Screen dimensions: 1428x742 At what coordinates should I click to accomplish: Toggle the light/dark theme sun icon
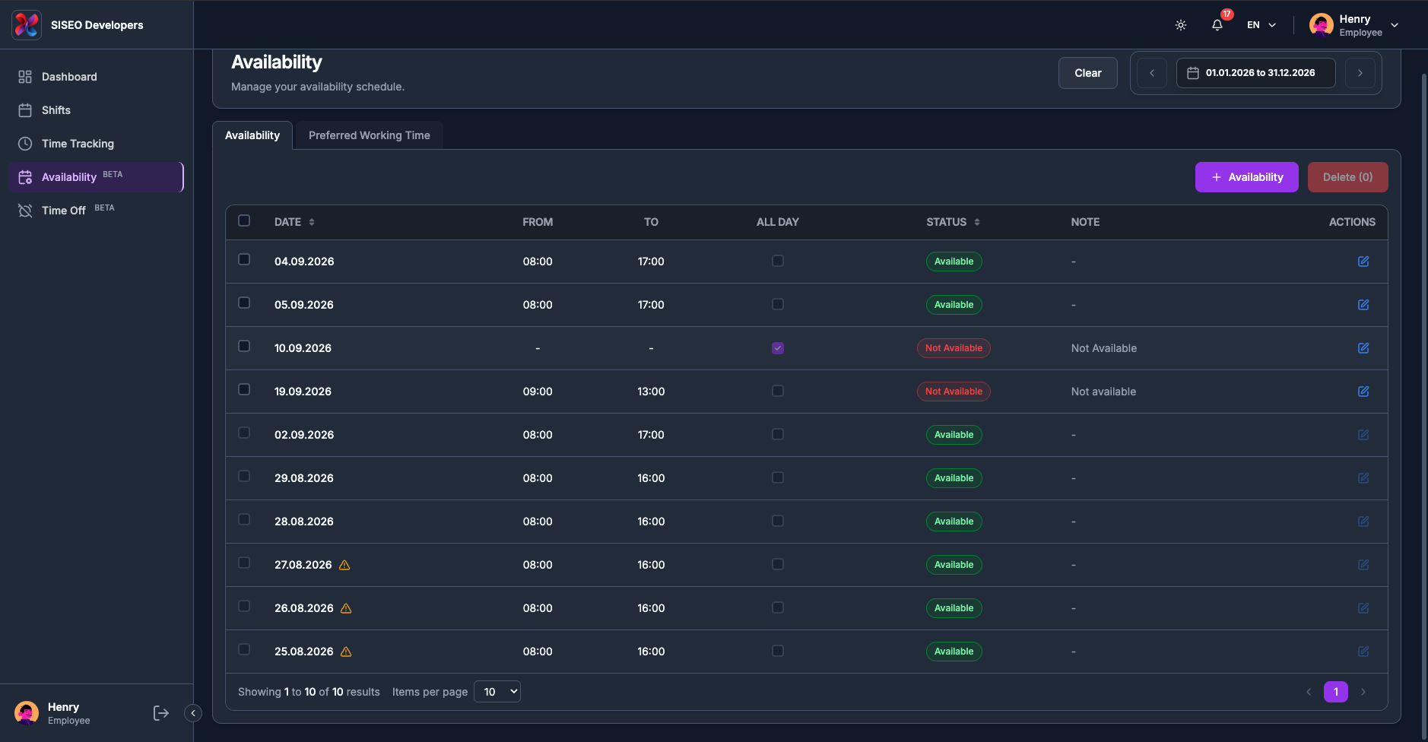click(1181, 25)
